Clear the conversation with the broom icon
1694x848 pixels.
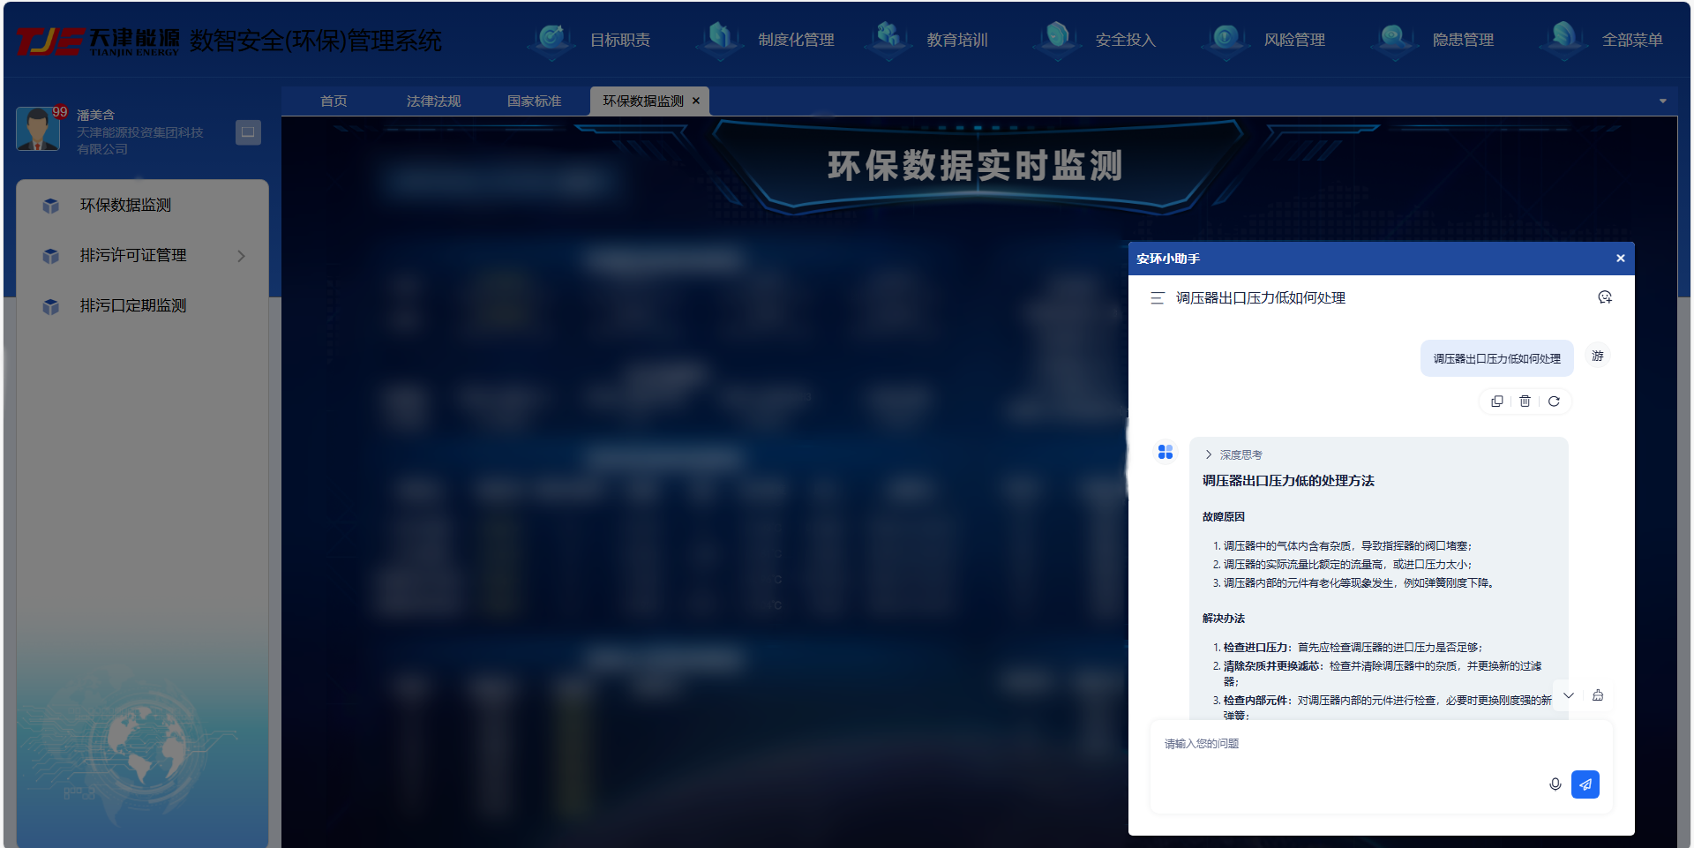point(1598,695)
